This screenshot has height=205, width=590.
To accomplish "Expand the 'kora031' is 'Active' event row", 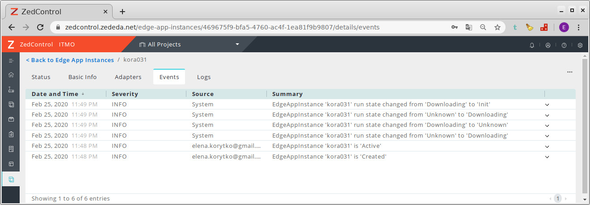I will click(x=547, y=146).
